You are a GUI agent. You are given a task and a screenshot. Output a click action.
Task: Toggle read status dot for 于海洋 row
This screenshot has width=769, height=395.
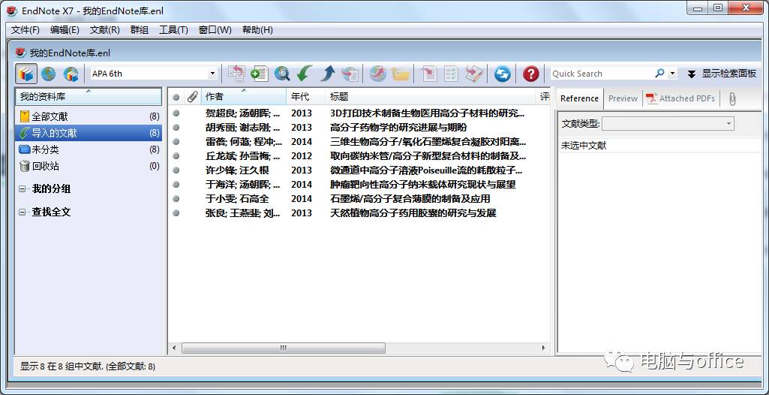[176, 184]
